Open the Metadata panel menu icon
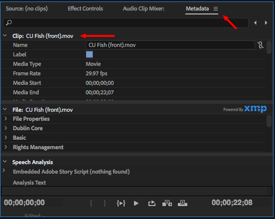Viewport: 275px width, 219px height. [216, 8]
